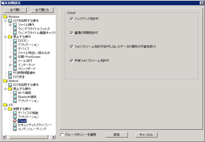Screen dimensions: 205x142
Task: Click the monitor icon next to デバイス
Action: tap(15, 49)
